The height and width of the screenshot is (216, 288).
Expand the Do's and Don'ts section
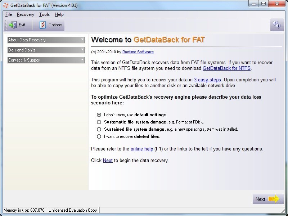[46, 50]
